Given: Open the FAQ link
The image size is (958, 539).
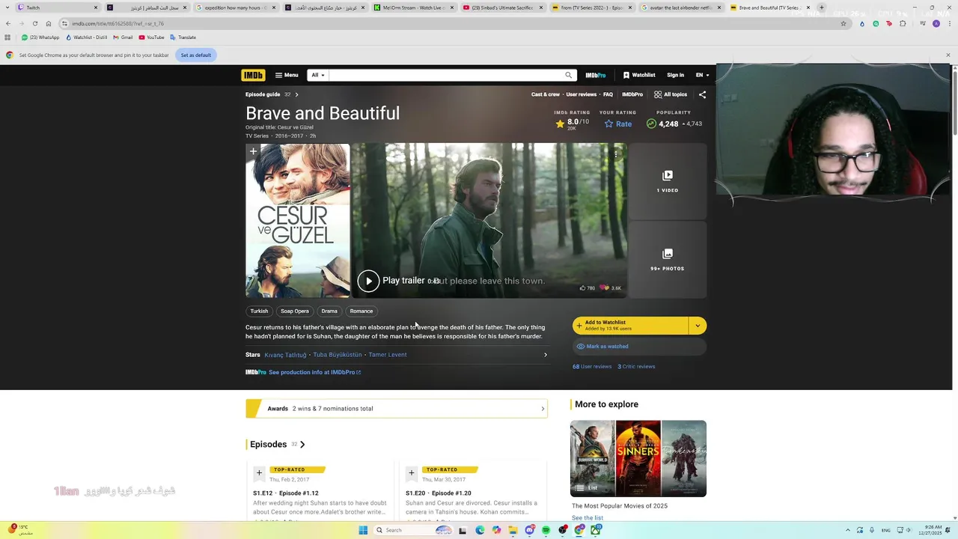Looking at the screenshot, I should pyautogui.click(x=608, y=94).
